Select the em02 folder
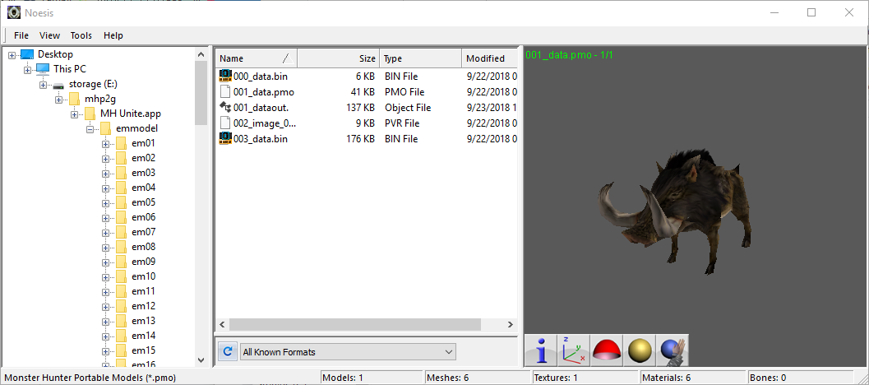869x385 pixels. (144, 158)
